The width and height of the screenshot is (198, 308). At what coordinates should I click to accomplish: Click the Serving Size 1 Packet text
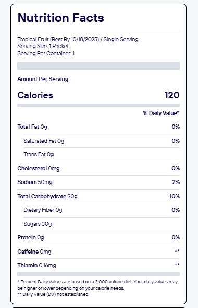[x=43, y=47]
